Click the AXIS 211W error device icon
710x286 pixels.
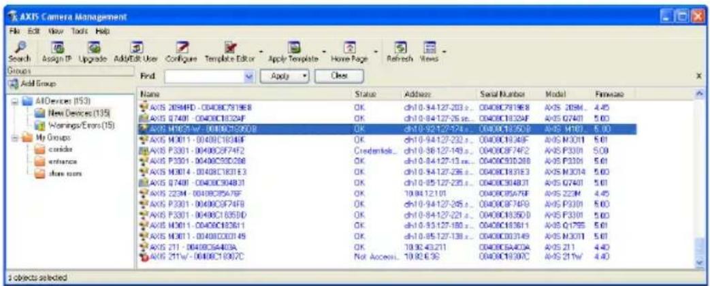[144, 257]
